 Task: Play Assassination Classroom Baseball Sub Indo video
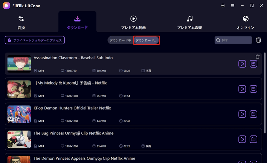pyautogui.click(x=242, y=64)
